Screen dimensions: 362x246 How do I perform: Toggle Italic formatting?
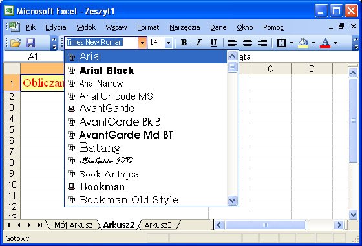198,43
